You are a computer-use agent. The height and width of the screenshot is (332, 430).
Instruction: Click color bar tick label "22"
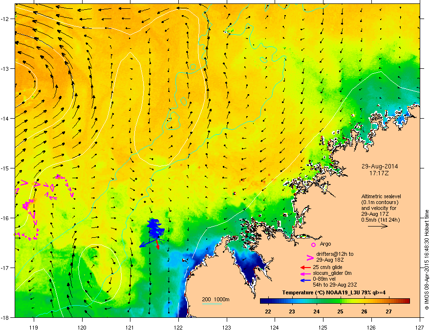pyautogui.click(x=268, y=311)
